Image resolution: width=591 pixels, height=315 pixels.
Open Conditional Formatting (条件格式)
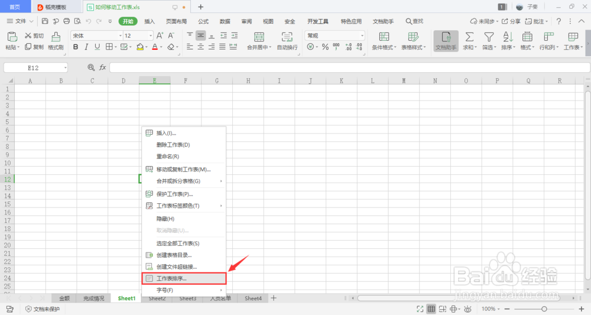[384, 41]
